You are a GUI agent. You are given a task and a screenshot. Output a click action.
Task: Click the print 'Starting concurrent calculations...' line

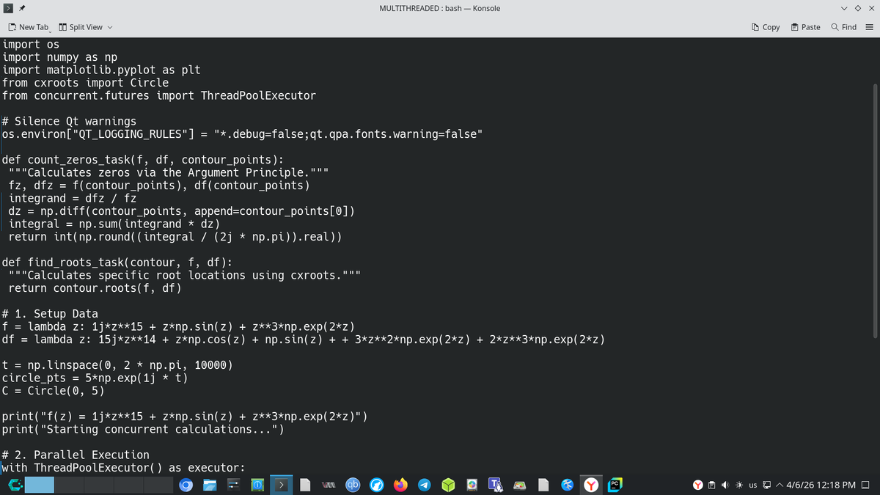[x=143, y=429]
